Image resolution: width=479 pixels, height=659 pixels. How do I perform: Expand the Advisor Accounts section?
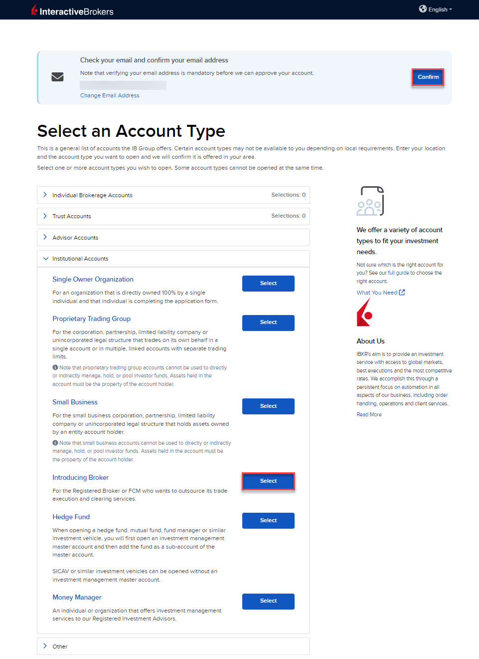click(x=75, y=238)
